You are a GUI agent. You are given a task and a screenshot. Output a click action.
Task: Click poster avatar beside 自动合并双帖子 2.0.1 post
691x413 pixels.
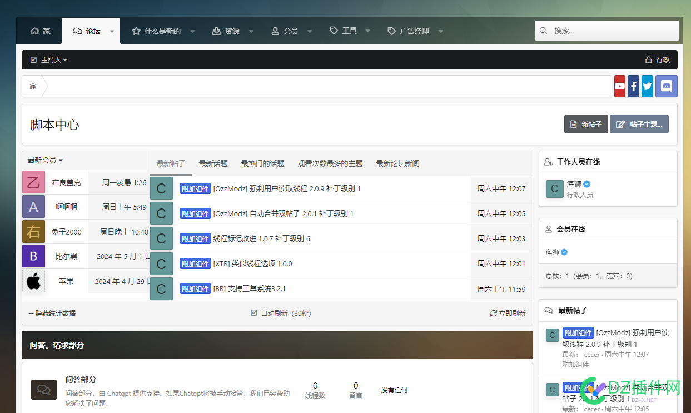(161, 213)
